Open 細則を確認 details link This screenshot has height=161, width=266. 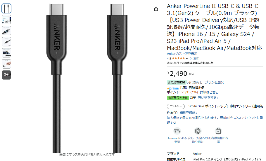pyautogui.click(x=188, y=113)
